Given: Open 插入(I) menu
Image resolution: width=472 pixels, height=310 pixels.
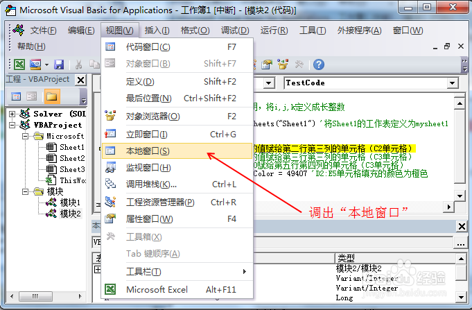Looking at the screenshot, I should (x=157, y=31).
